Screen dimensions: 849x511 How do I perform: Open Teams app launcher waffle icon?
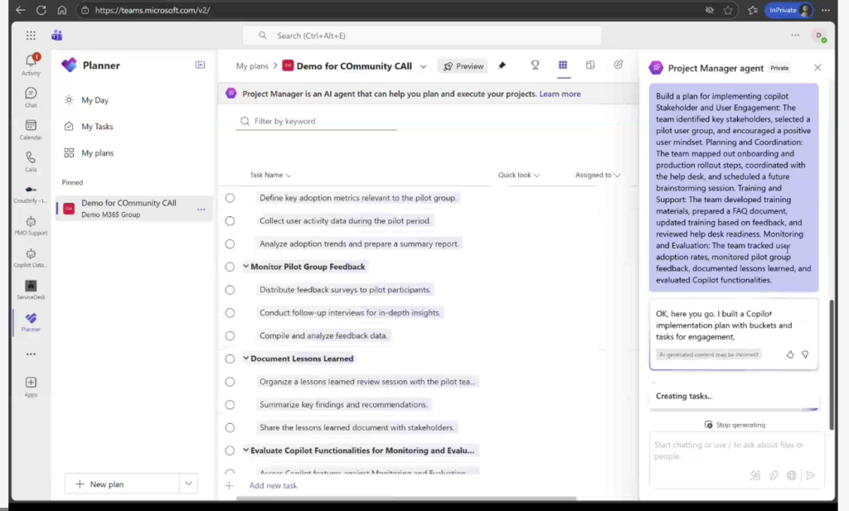[31, 36]
